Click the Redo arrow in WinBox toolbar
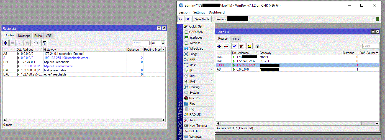Screen dimensions: 385x140 click(x=188, y=19)
